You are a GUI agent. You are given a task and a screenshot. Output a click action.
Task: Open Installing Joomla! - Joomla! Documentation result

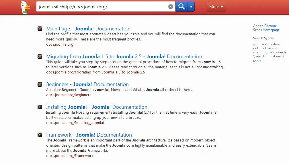pos(97,107)
